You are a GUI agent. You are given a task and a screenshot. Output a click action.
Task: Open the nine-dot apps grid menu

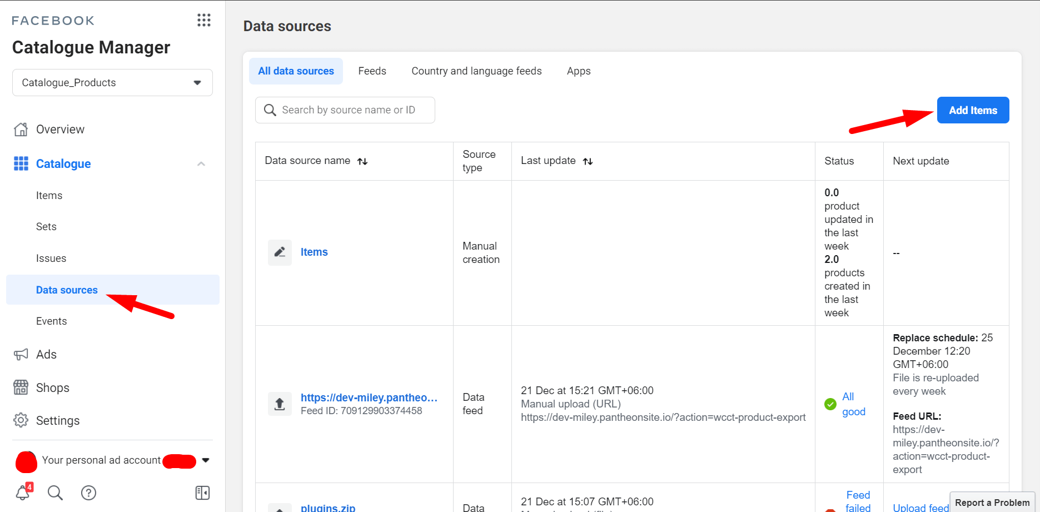203,21
